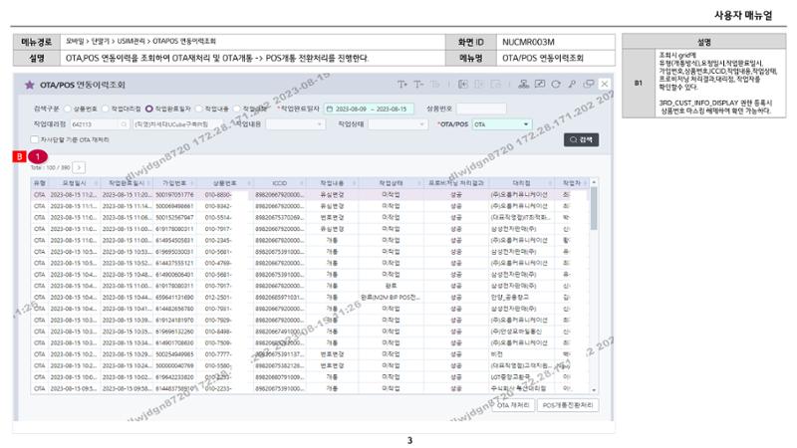Expand the OTA/POS combo box showing OTA
This screenshot has height=448, width=797.
point(502,124)
